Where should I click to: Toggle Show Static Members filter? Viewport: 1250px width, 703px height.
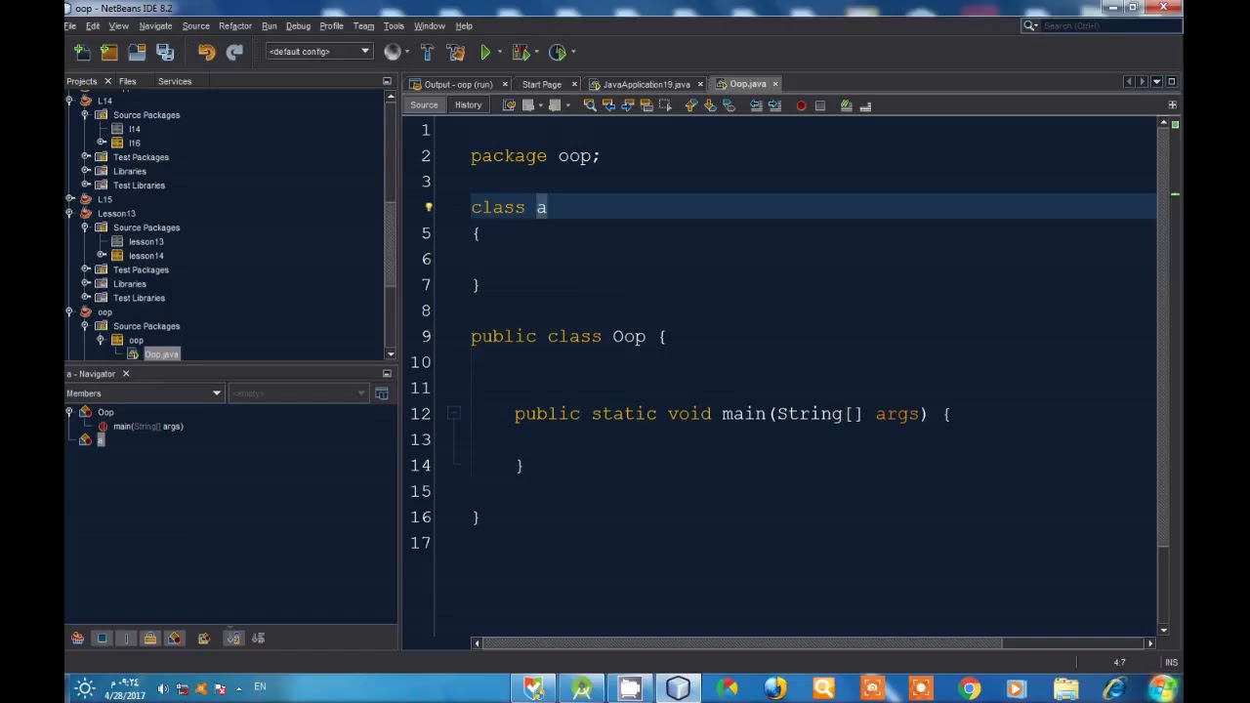[126, 639]
